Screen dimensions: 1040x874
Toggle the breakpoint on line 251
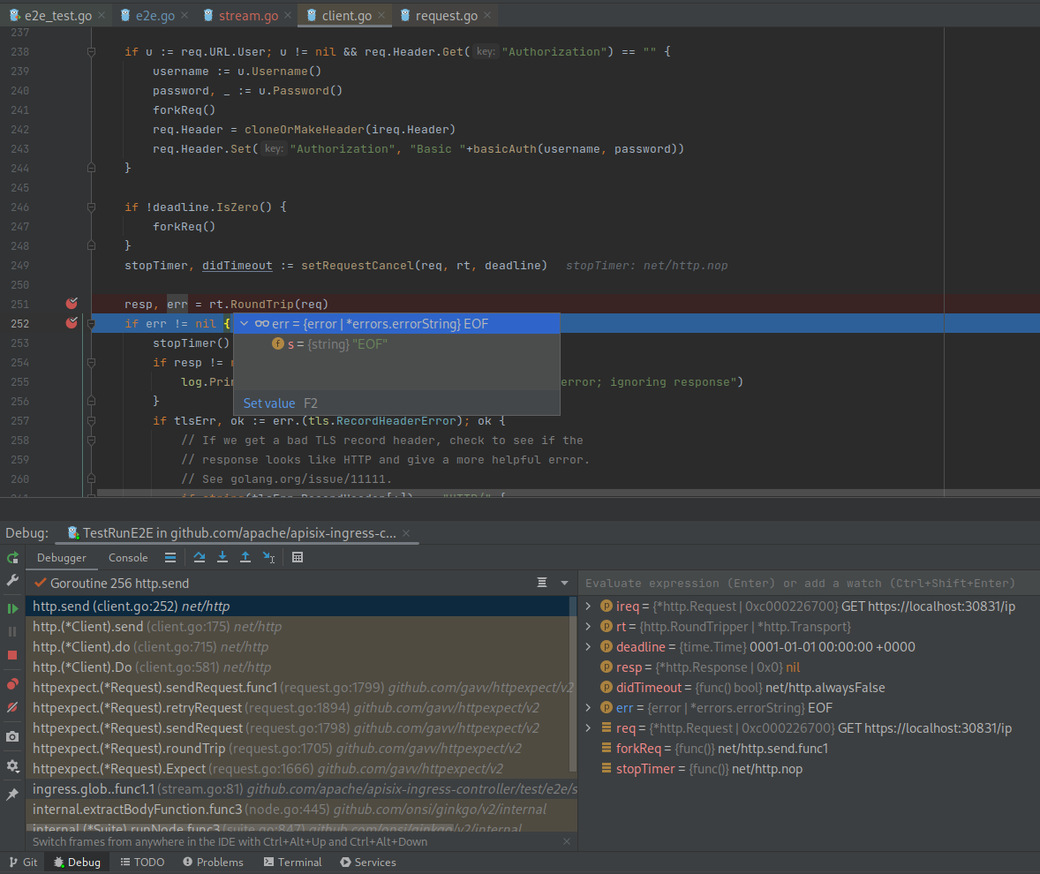(72, 304)
